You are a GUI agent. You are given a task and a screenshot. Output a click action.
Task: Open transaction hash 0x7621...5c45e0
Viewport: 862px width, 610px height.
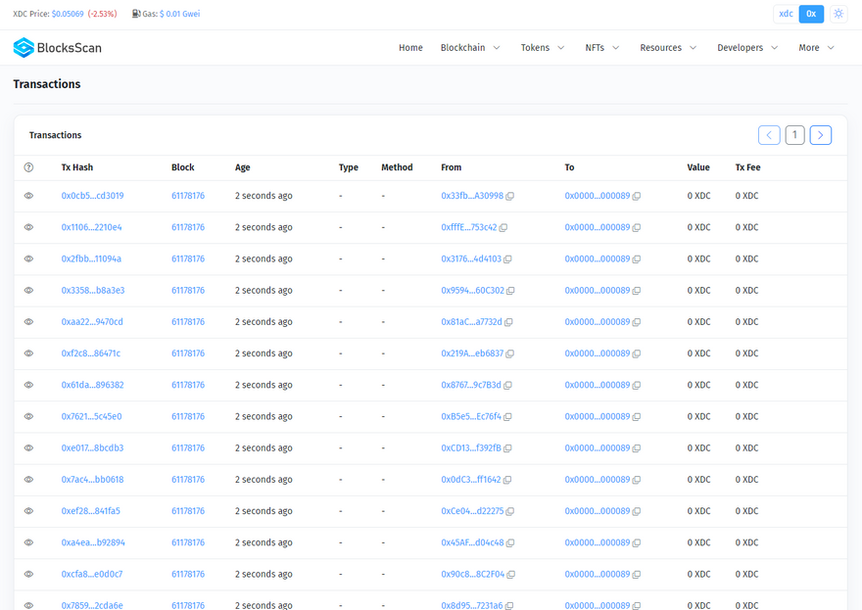click(91, 416)
